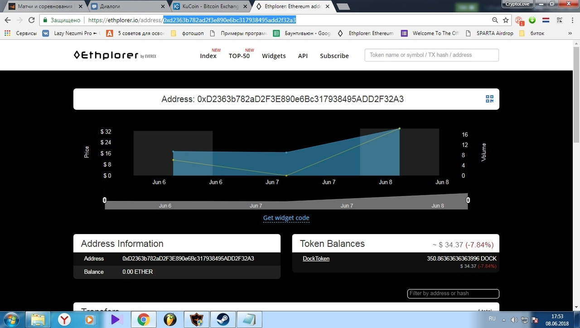Viewport: 580px width, 328px height.
Task: Open the red extension icon with badge
Action: pos(519,20)
